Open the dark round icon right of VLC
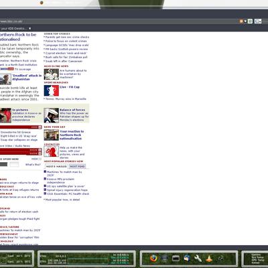The width and height of the screenshot is (268, 268). [220, 259]
